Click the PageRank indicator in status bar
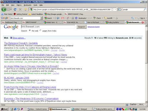This screenshot has height=111, width=148. [133, 104]
